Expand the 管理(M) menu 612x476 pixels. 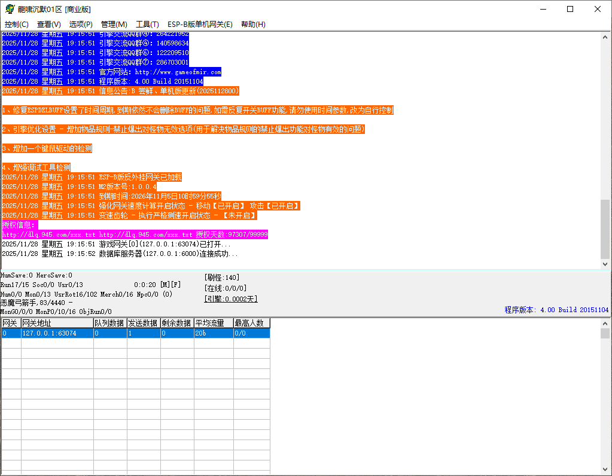click(x=114, y=25)
